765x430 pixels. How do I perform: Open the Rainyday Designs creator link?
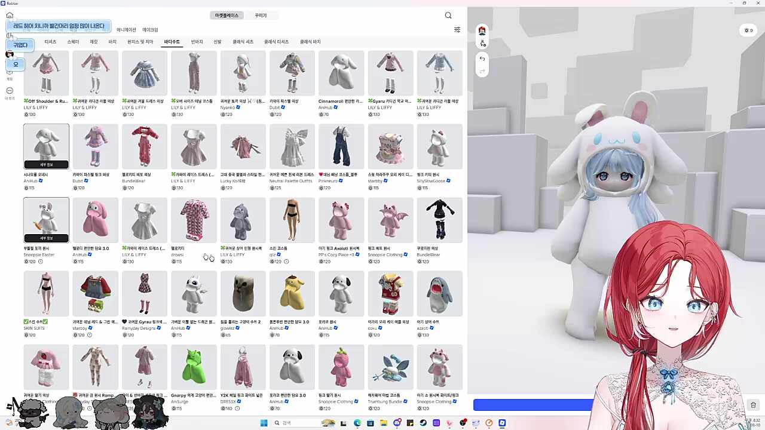(x=139, y=328)
